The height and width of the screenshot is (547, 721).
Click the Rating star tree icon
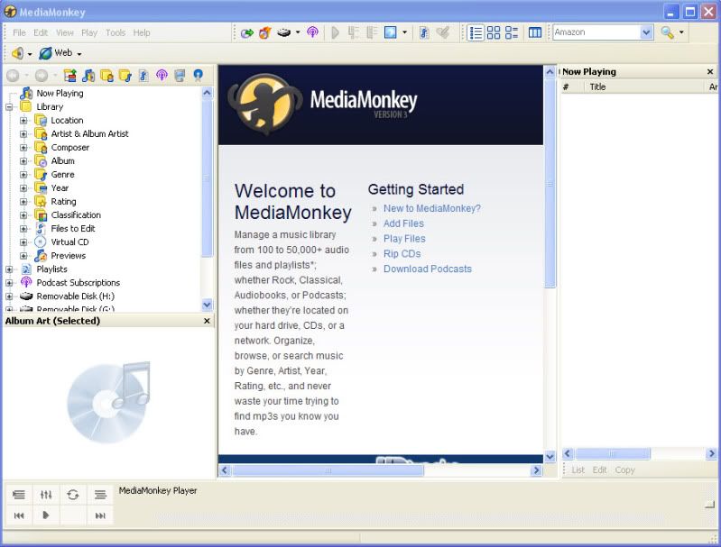coord(41,201)
